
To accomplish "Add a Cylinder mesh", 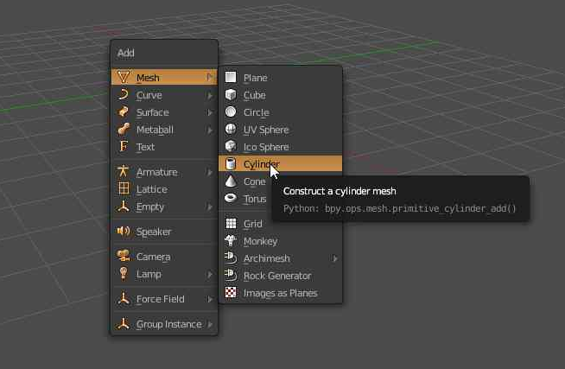I will click(x=280, y=164).
